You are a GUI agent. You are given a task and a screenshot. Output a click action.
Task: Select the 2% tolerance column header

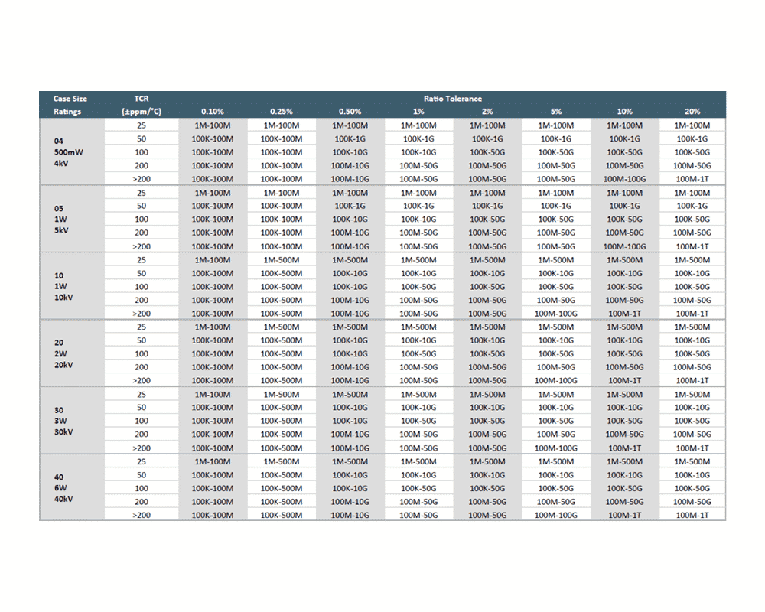pos(487,112)
